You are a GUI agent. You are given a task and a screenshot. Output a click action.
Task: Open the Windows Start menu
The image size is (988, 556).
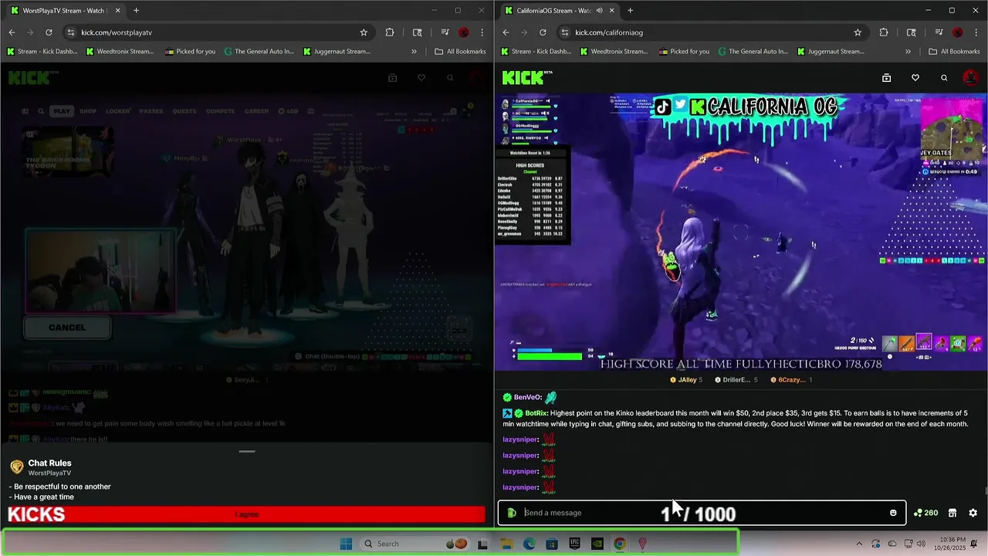click(346, 544)
